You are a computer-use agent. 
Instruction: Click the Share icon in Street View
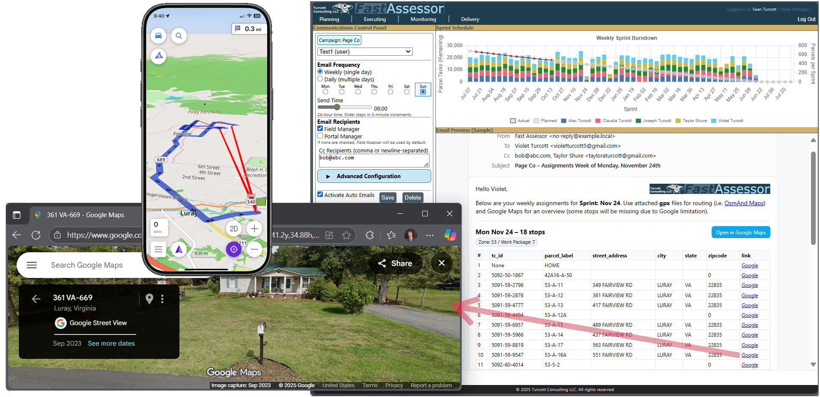click(382, 263)
